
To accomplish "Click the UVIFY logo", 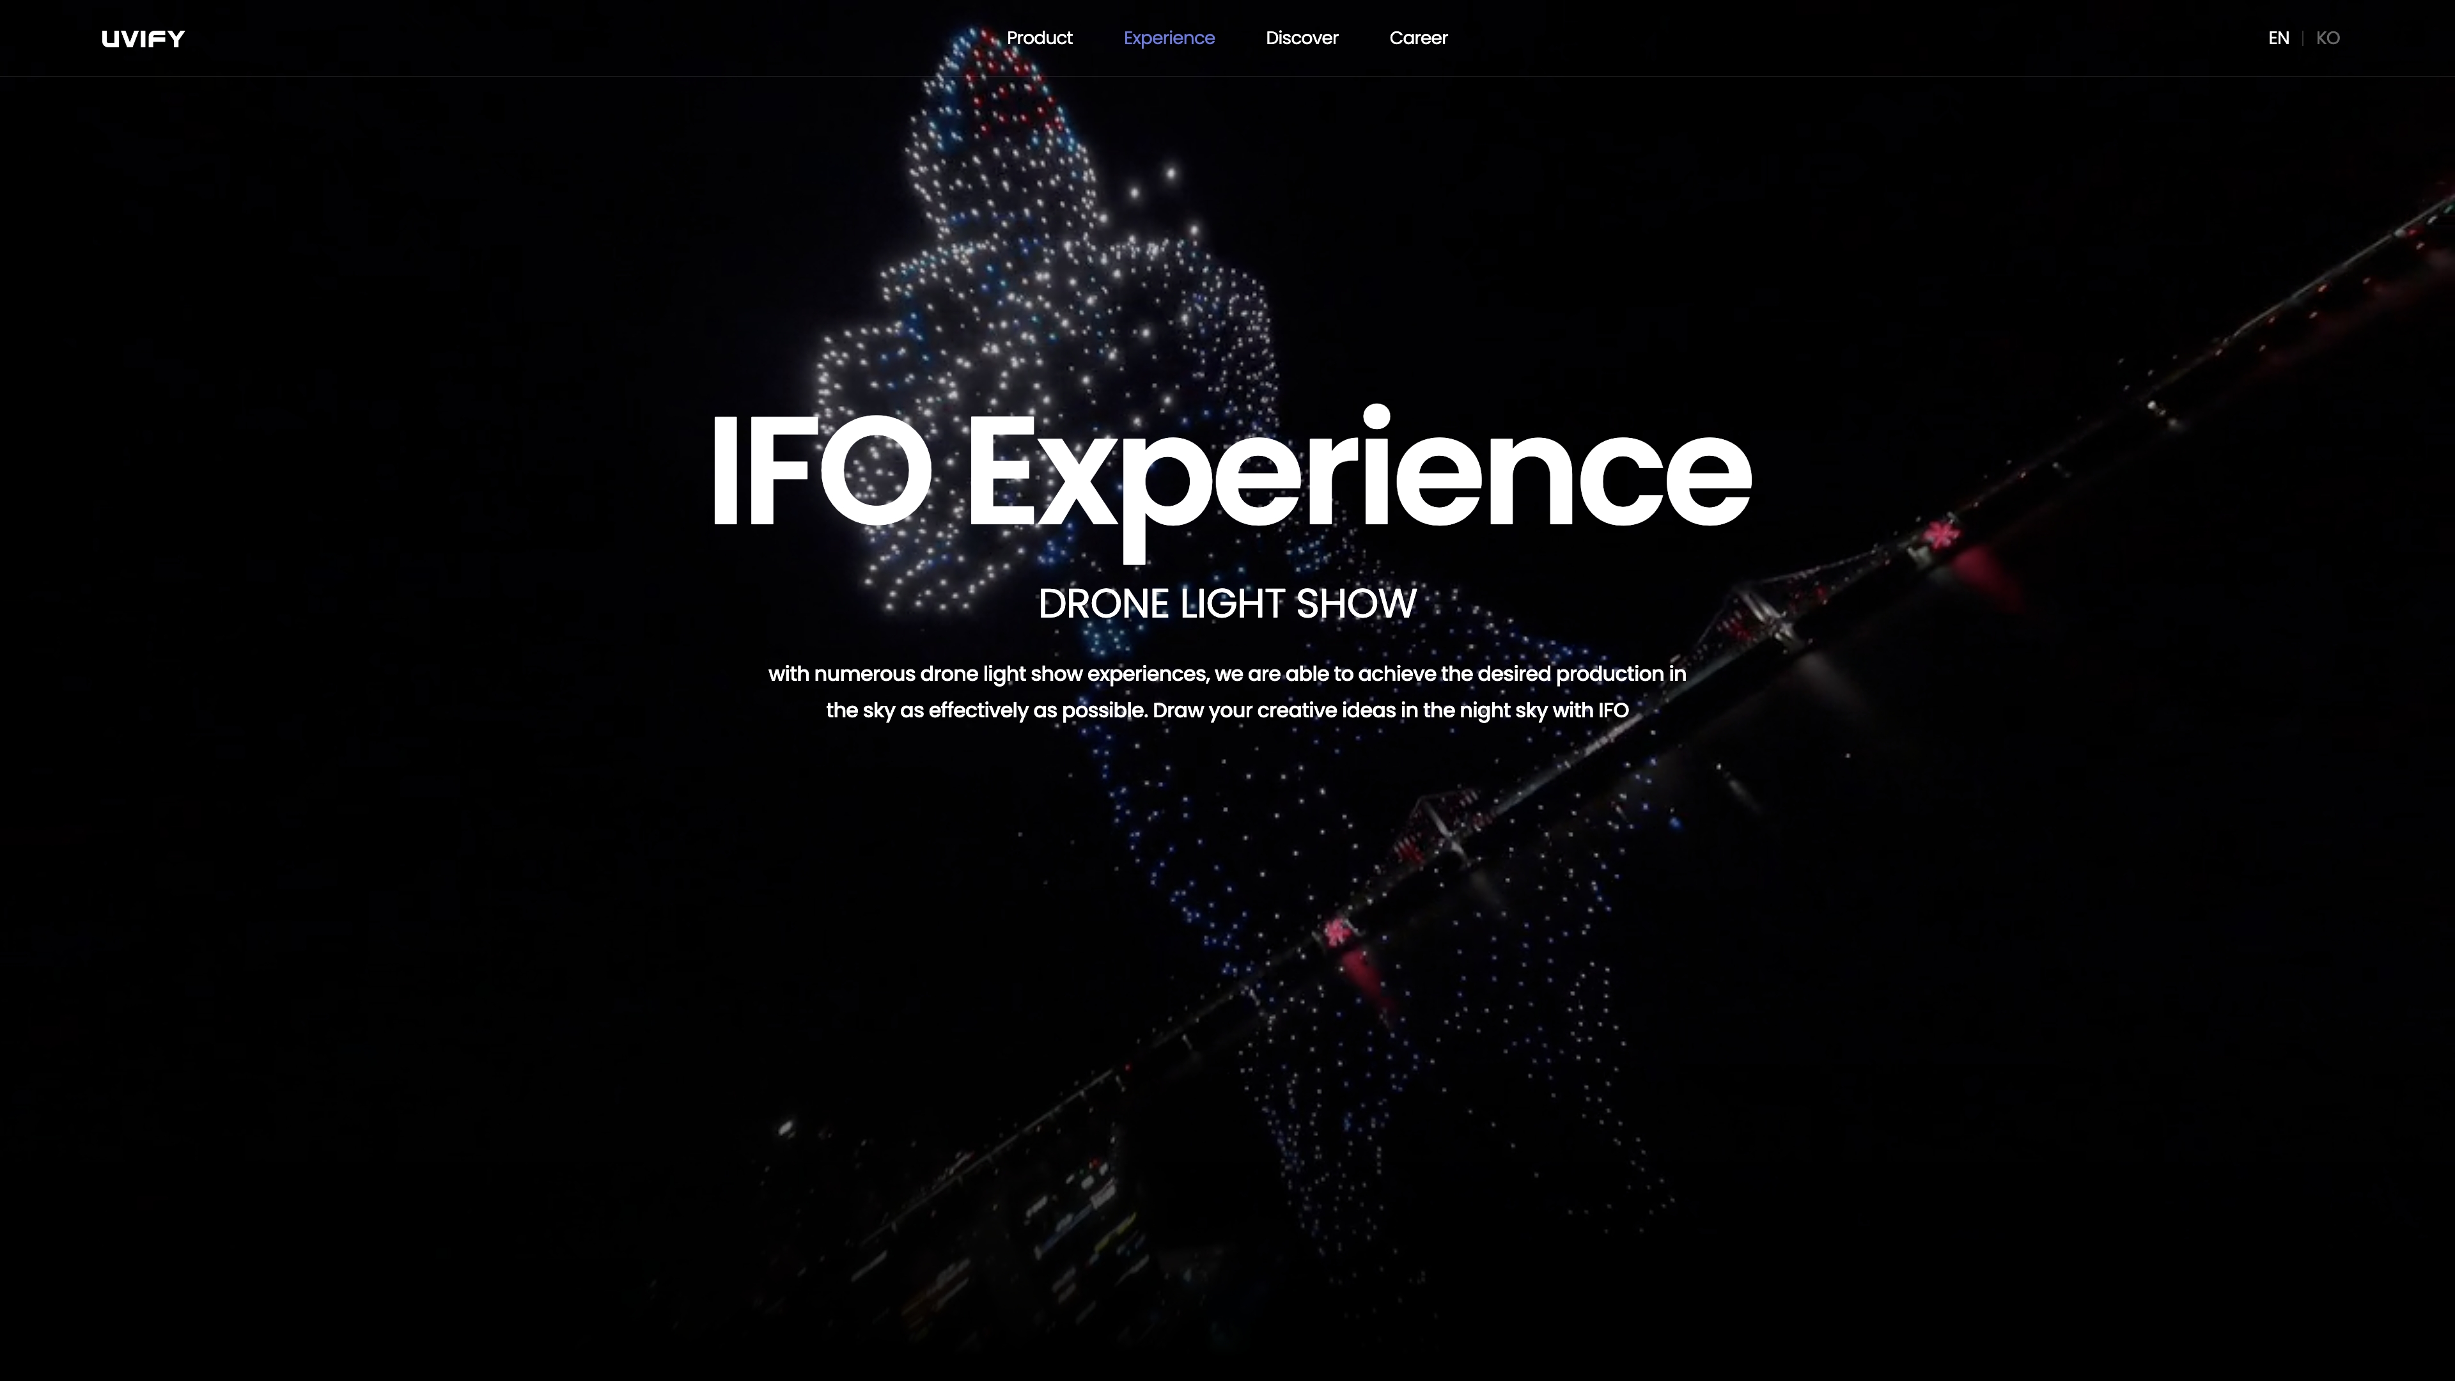I will point(143,38).
